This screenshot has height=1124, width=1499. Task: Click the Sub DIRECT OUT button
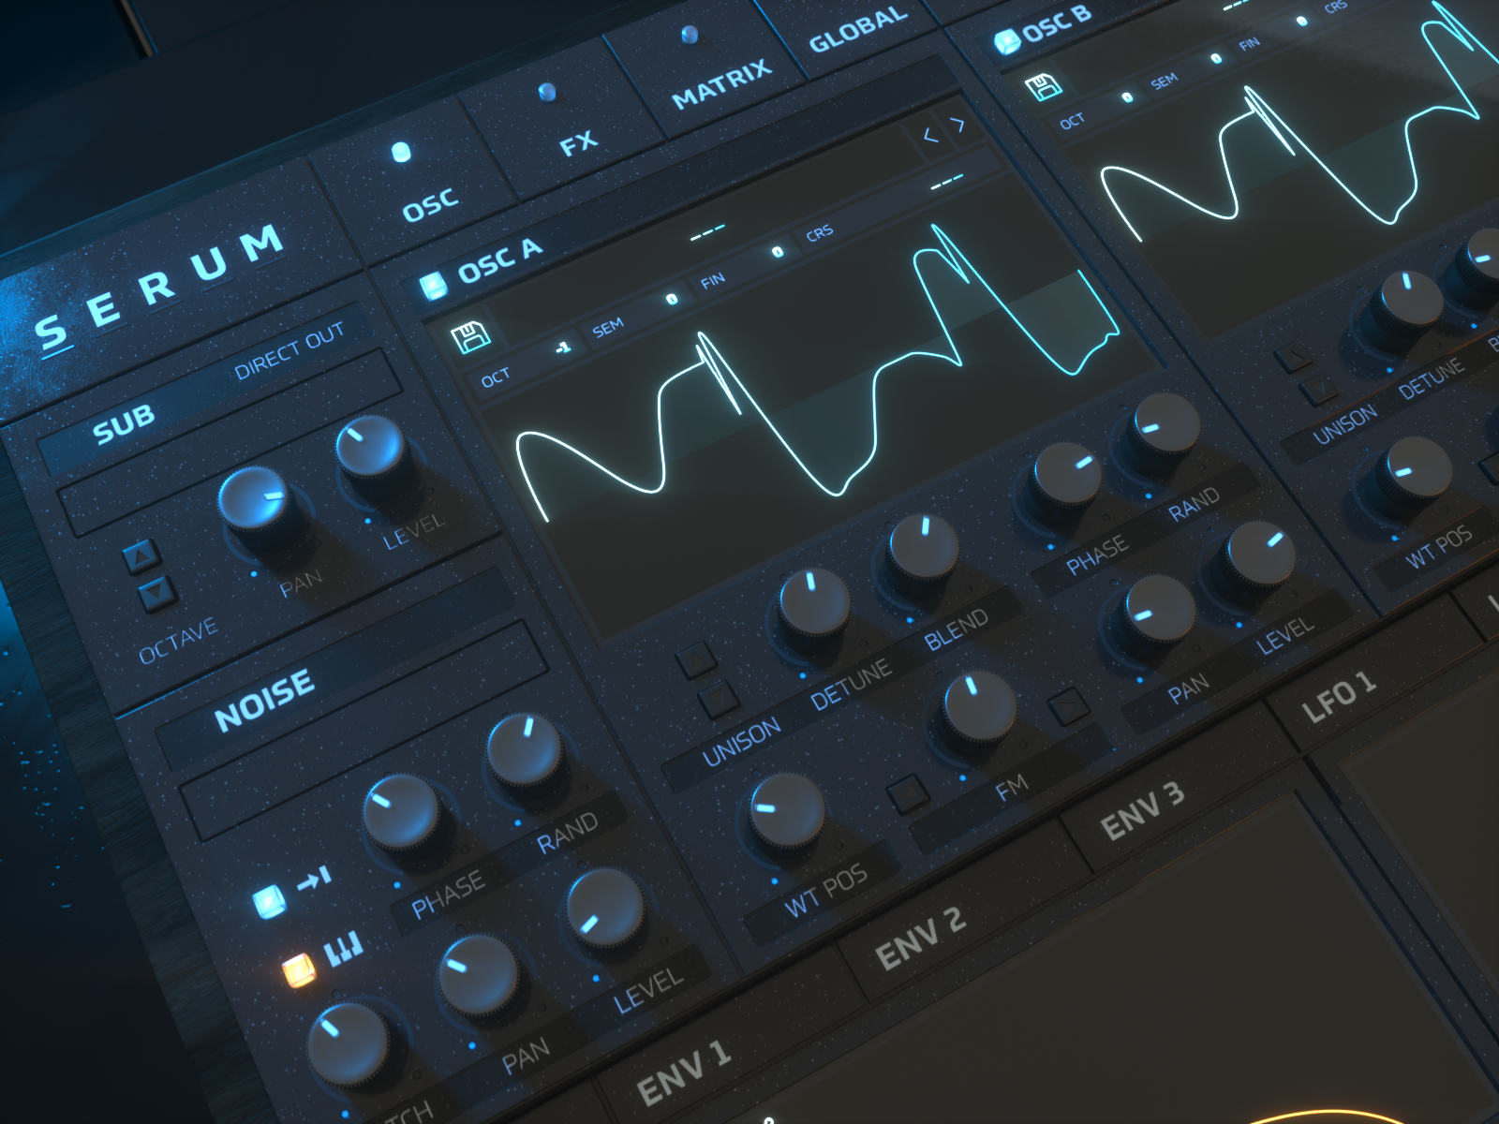(289, 350)
